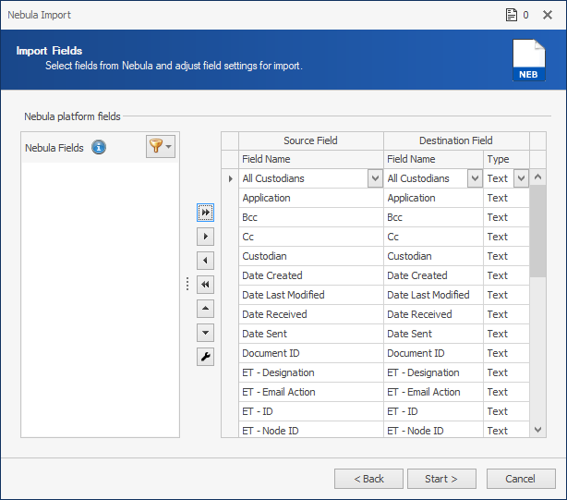Select the source Custodian cell

coord(311,256)
